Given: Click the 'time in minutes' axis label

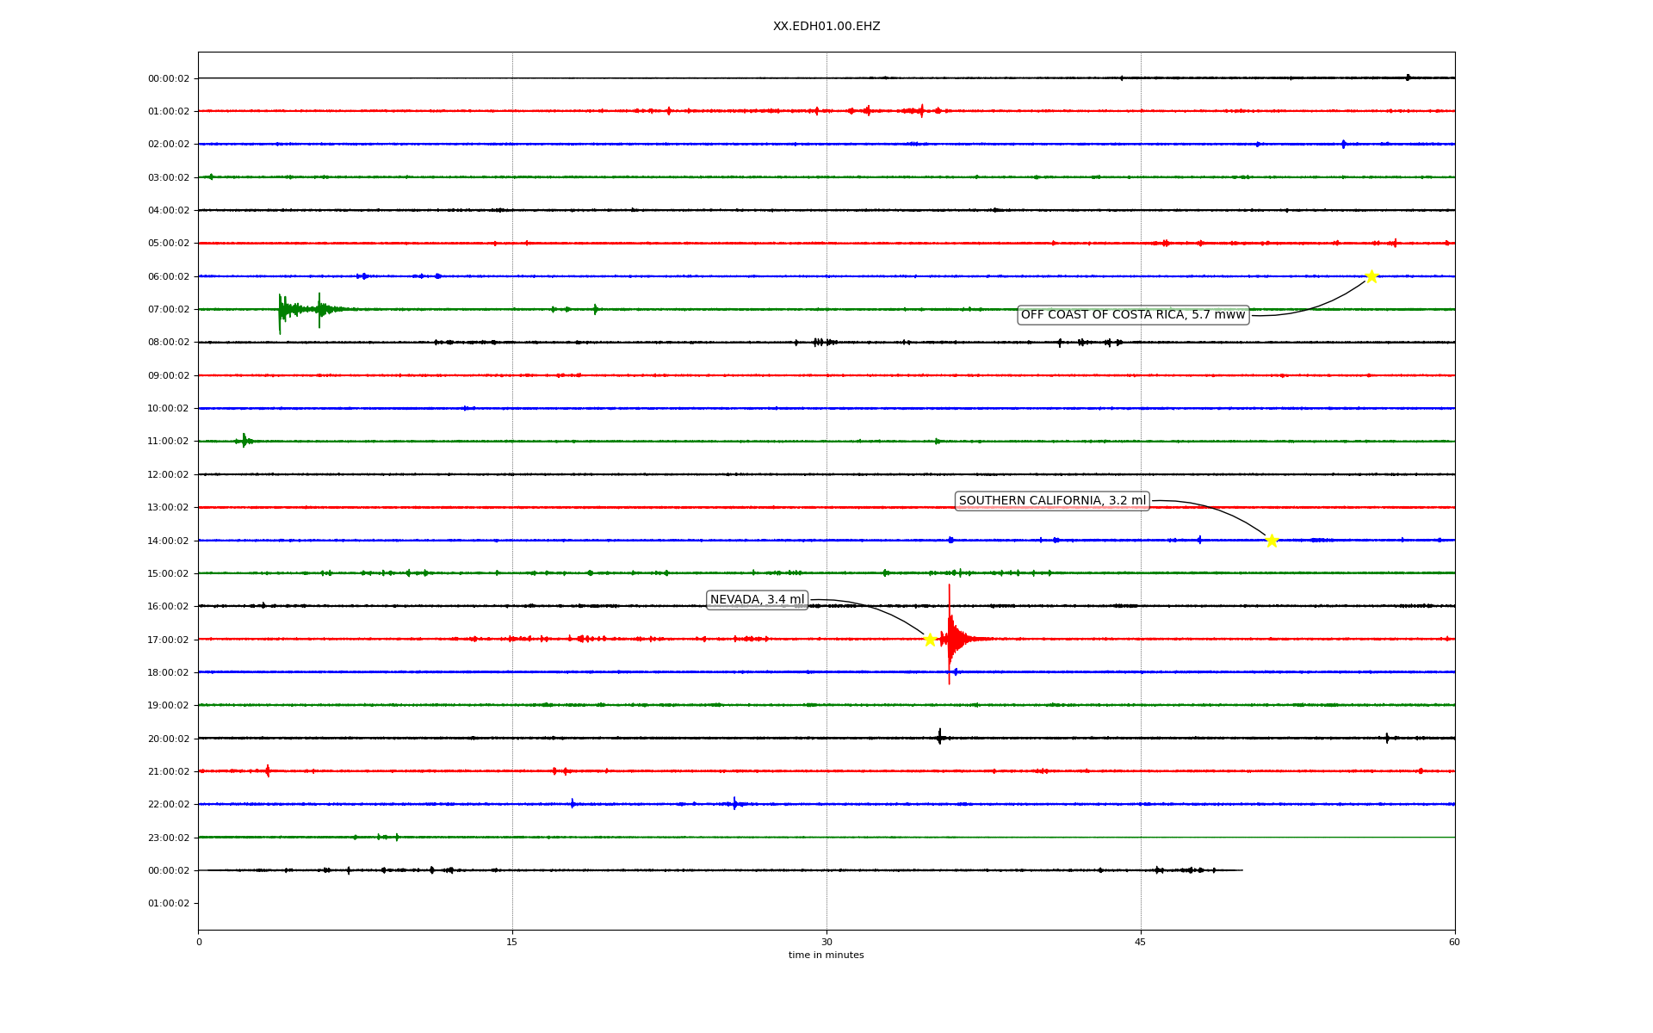Looking at the screenshot, I should click(x=826, y=956).
